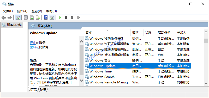
Task: Click the Export List toolbar icon
Action: [38, 17]
